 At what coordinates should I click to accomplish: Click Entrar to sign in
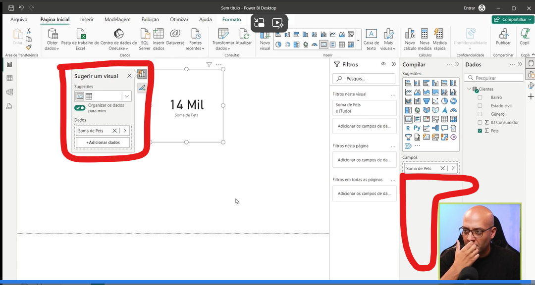(x=470, y=8)
